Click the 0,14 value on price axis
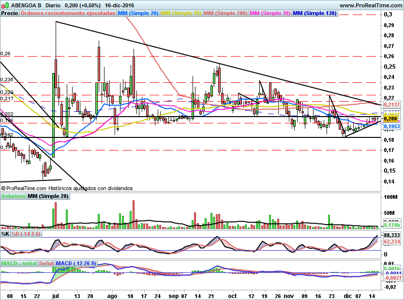The width and height of the screenshot is (404, 300). click(389, 181)
